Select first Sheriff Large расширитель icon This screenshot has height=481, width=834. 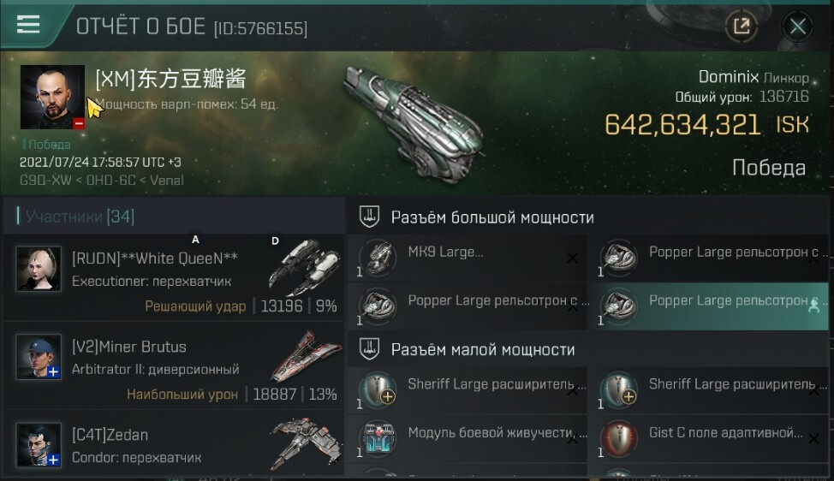(x=378, y=389)
